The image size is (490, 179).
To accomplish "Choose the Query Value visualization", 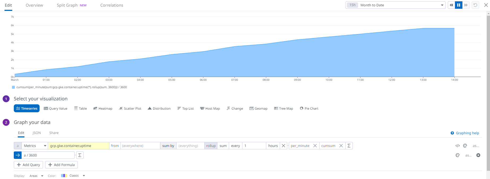I will 55,108.
